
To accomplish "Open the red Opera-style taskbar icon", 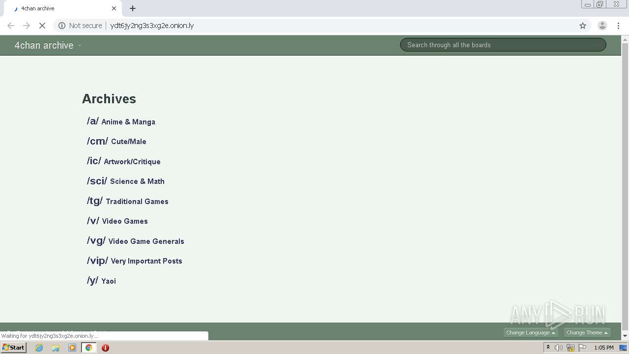I will [x=105, y=348].
